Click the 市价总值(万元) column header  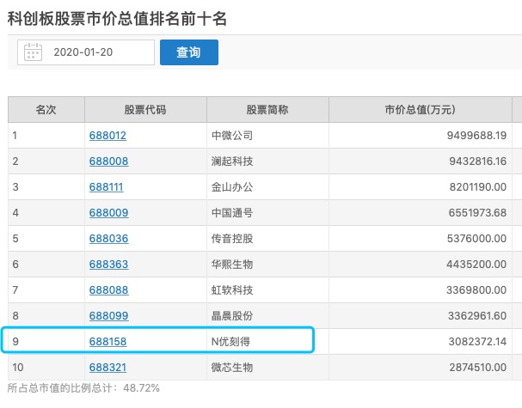[x=419, y=110]
